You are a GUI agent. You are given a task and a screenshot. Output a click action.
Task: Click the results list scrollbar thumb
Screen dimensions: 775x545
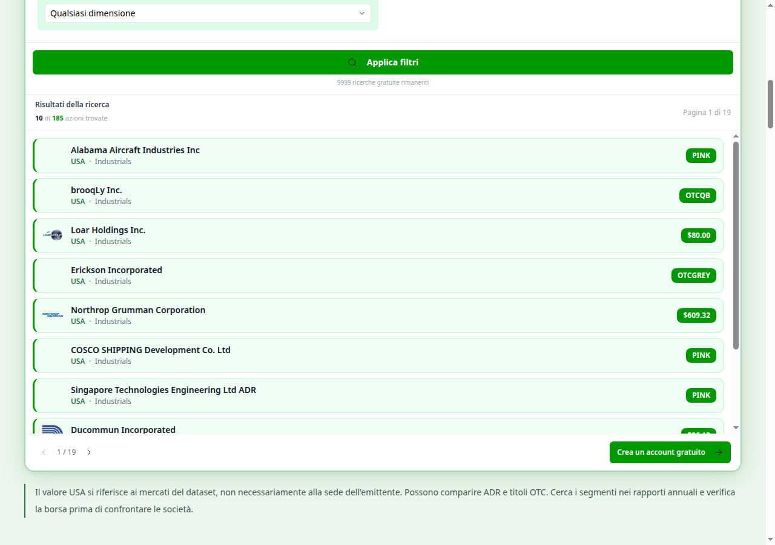[736, 245]
